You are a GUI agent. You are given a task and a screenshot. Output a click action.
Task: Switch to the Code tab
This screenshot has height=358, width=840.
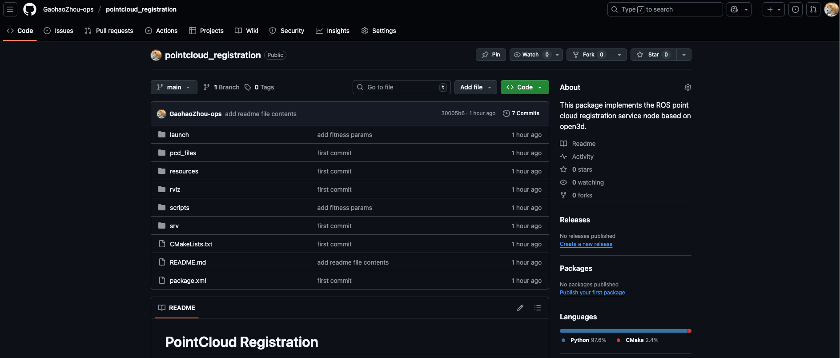point(20,31)
